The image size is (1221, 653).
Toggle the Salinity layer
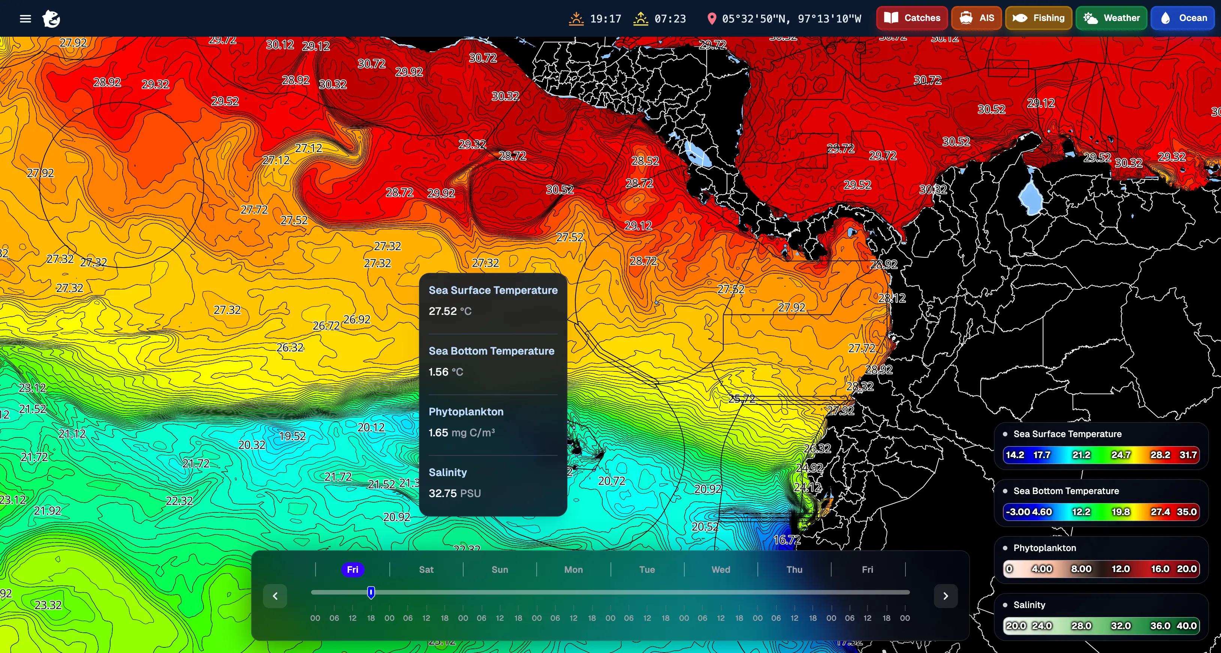(1029, 605)
